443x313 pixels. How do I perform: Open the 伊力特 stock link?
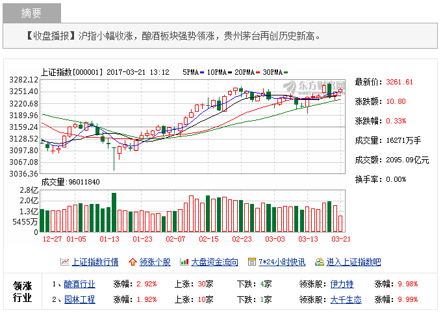342,284
